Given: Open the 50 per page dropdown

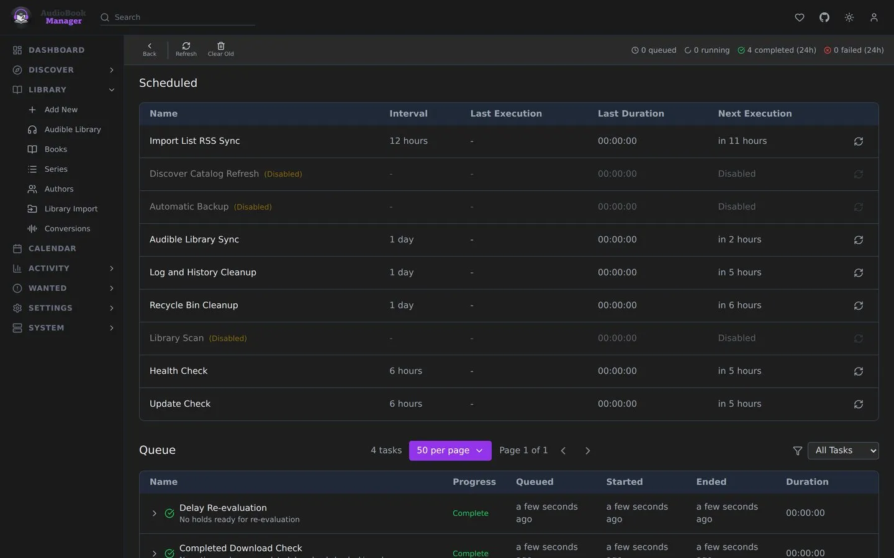Looking at the screenshot, I should coord(450,451).
